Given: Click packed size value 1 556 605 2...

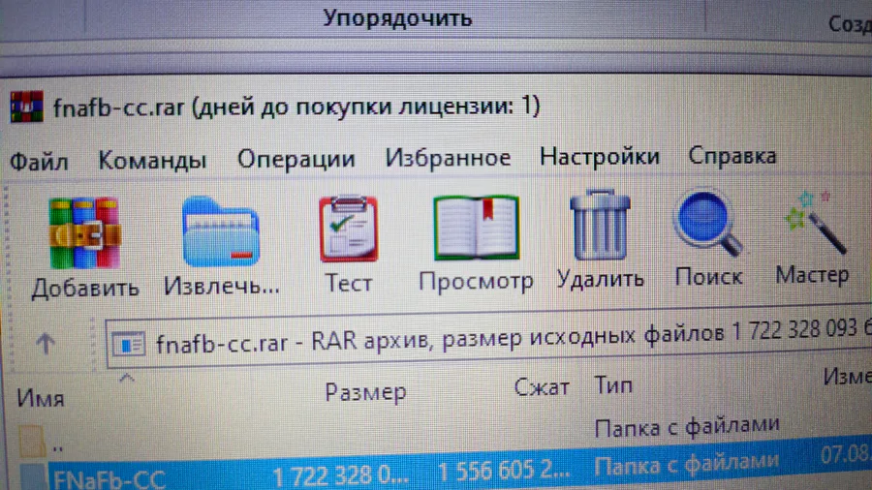Looking at the screenshot, I should (504, 471).
